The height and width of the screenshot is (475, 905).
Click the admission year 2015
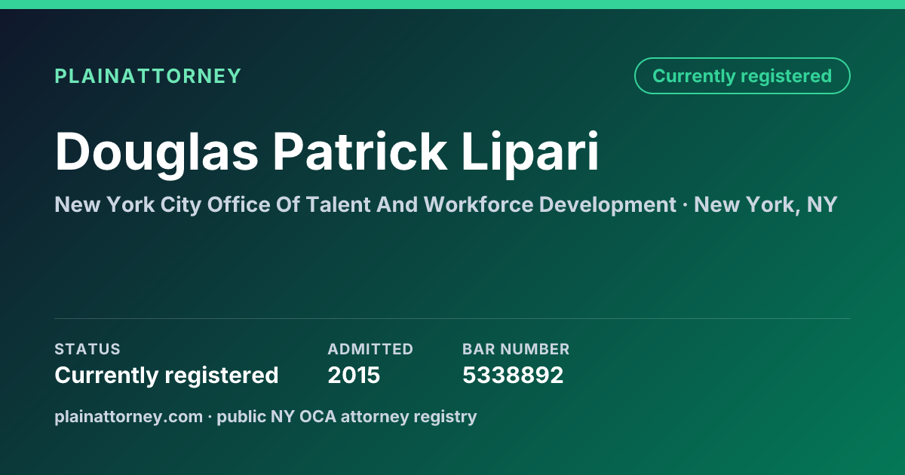354,375
